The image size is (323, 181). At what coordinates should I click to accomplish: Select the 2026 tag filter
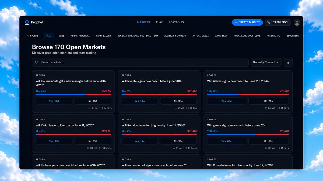[x=61, y=36]
